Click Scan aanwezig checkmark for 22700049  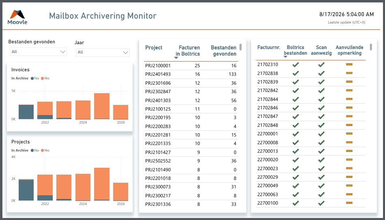[x=321, y=186]
